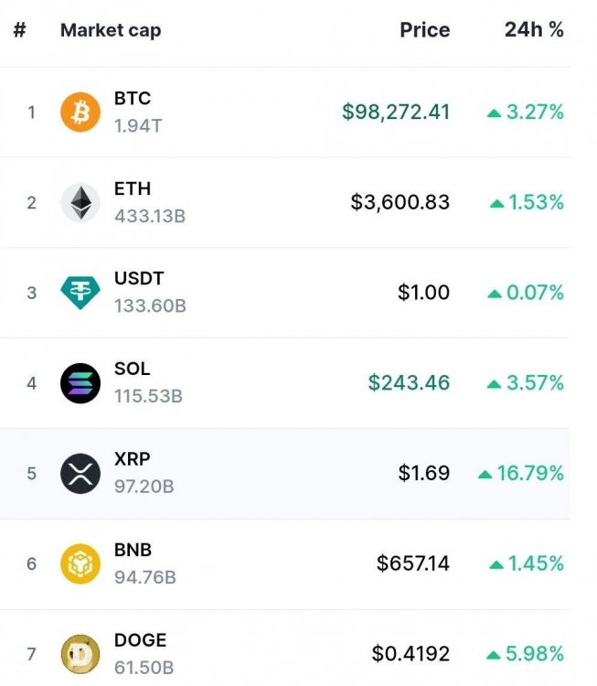
Task: Sort by 24h % column header
Action: click(x=534, y=29)
